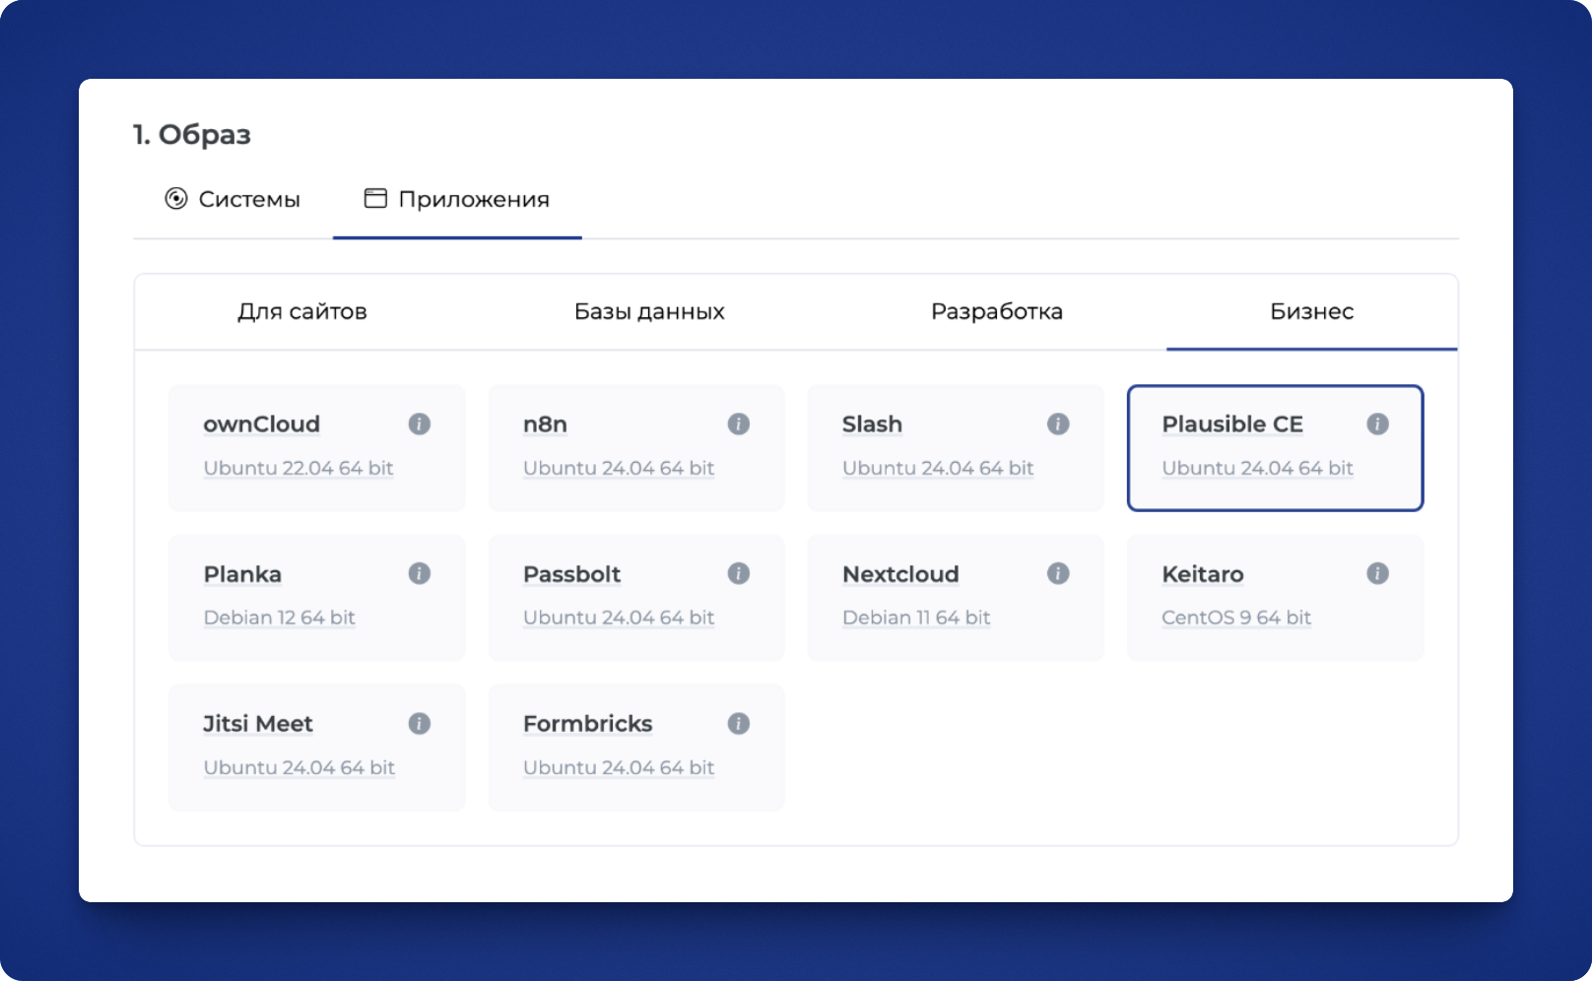The width and height of the screenshot is (1592, 981).
Task: Click Debian 11 64 bit under Nextcloud
Action: point(916,618)
